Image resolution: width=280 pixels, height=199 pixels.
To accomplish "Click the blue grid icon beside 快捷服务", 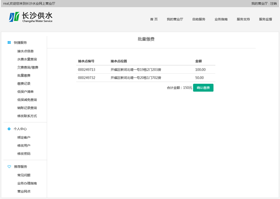I will point(9,42).
